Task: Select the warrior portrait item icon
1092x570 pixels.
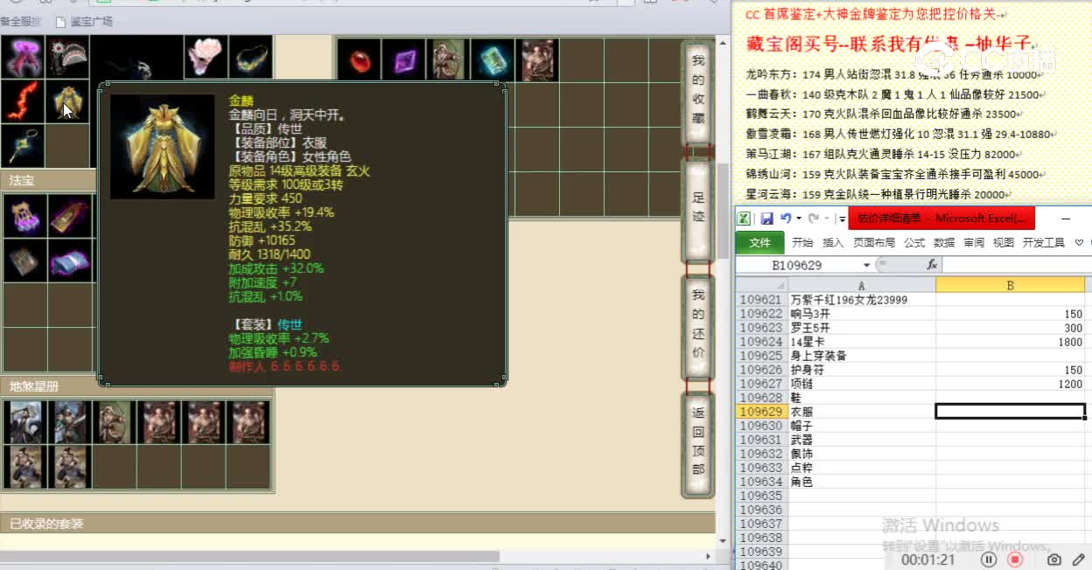Action: tap(539, 60)
